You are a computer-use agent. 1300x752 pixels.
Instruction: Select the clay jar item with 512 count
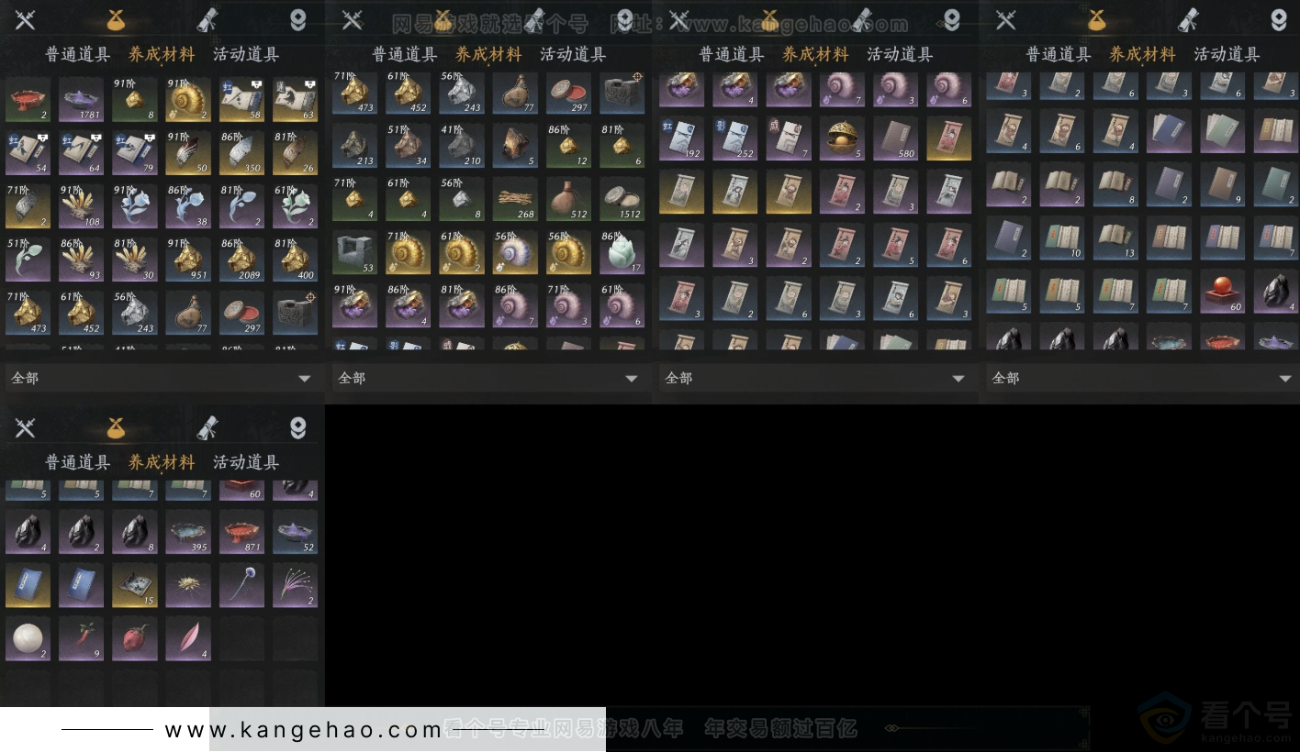click(568, 199)
